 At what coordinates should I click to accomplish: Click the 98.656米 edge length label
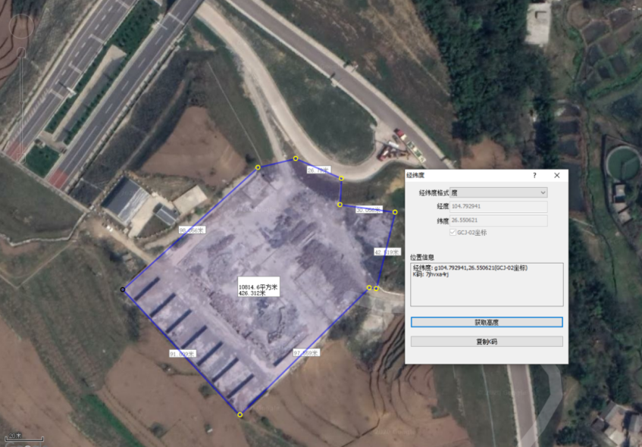[192, 230]
